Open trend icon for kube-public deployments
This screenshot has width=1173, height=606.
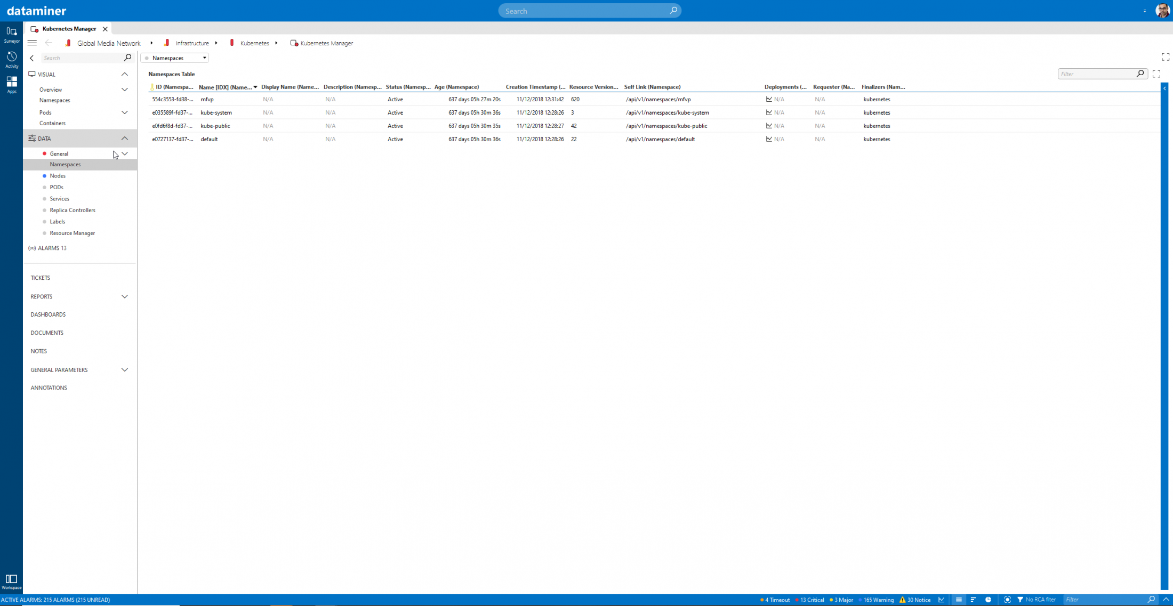pyautogui.click(x=769, y=126)
